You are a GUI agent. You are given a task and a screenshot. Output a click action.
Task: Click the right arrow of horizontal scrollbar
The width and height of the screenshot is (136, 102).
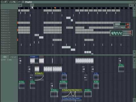point(131,5)
